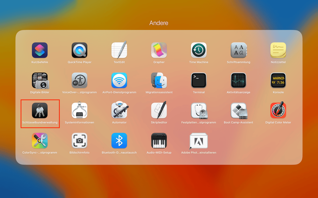Launch the ColorSync-Dienstprogramm

(x=40, y=141)
